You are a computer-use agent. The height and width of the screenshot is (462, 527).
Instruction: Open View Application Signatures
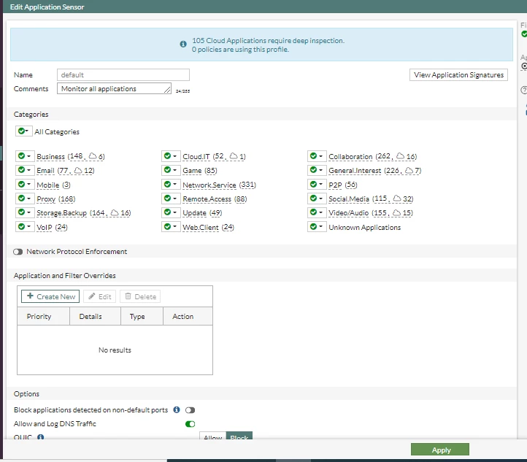tap(458, 75)
